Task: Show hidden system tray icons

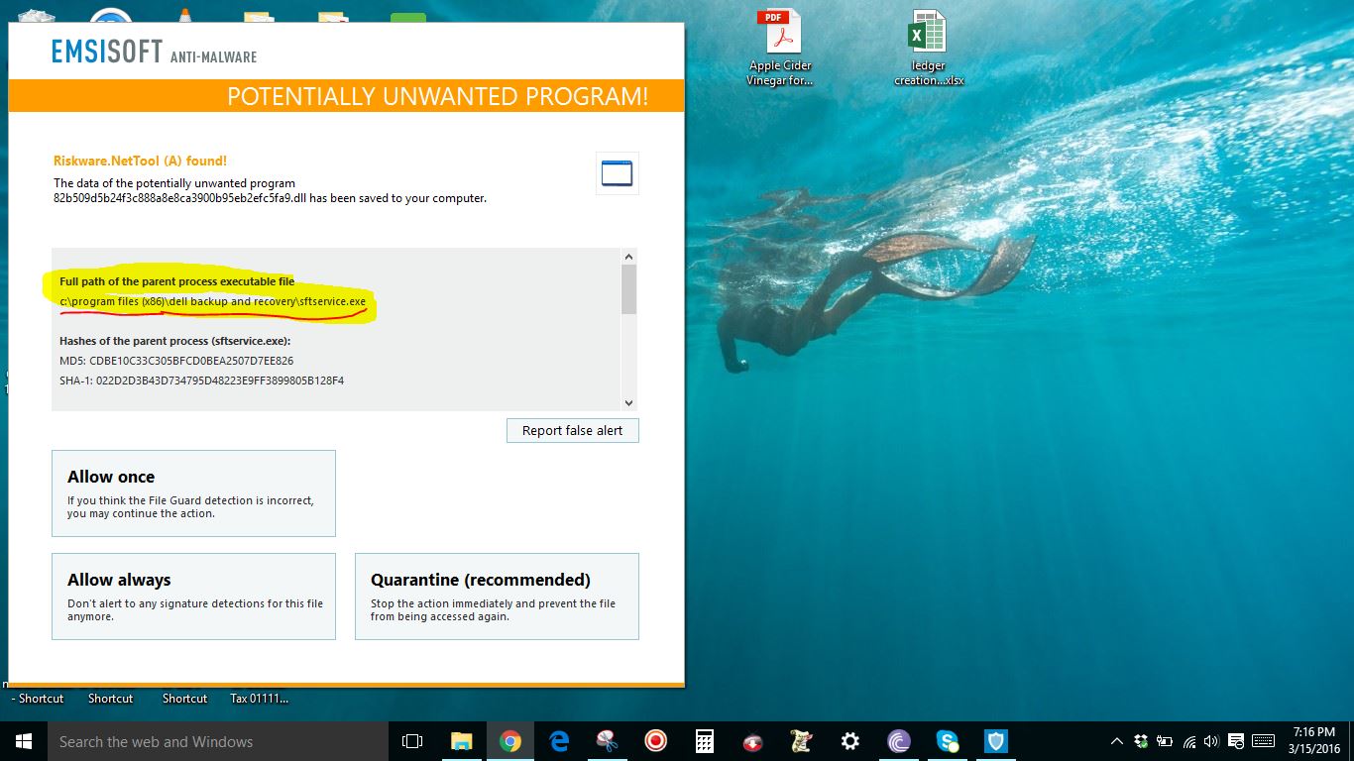Action: coord(1117,741)
